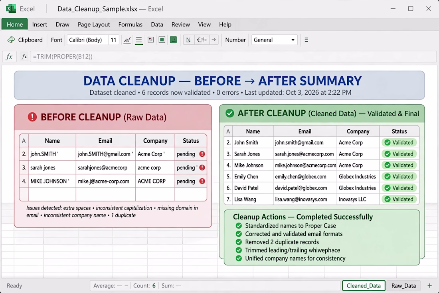
Task: Click the Excel logo in the title bar
Action: tap(11, 9)
